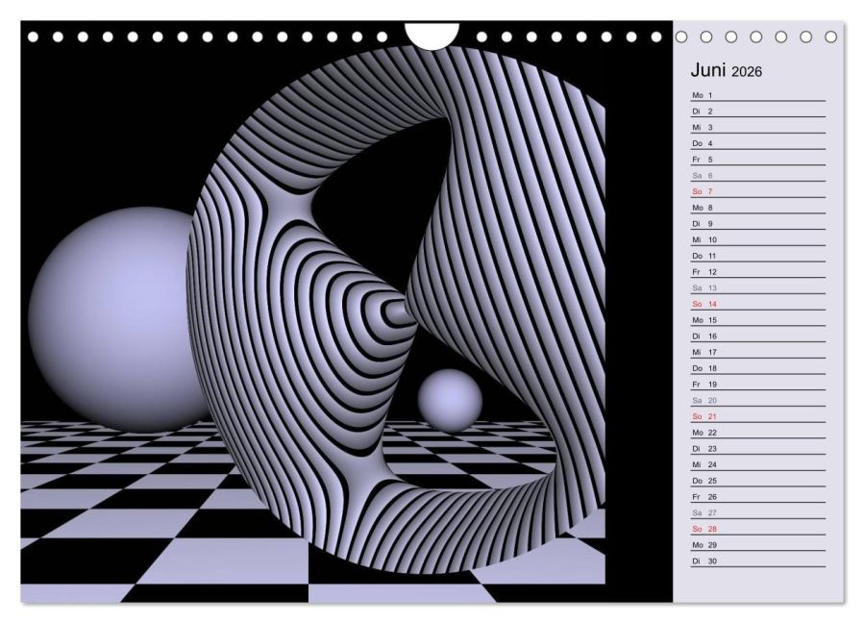Click the small lavender sphere in artwork
Image resolution: width=864 pixels, height=623 pixels.
(450, 401)
